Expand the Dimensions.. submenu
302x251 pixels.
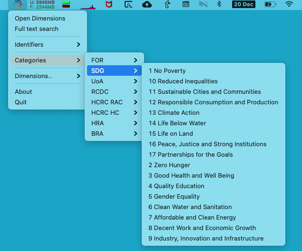(x=48, y=76)
